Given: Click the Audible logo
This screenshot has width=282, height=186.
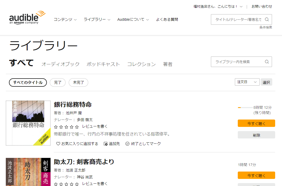Looking at the screenshot, I should tap(27, 18).
